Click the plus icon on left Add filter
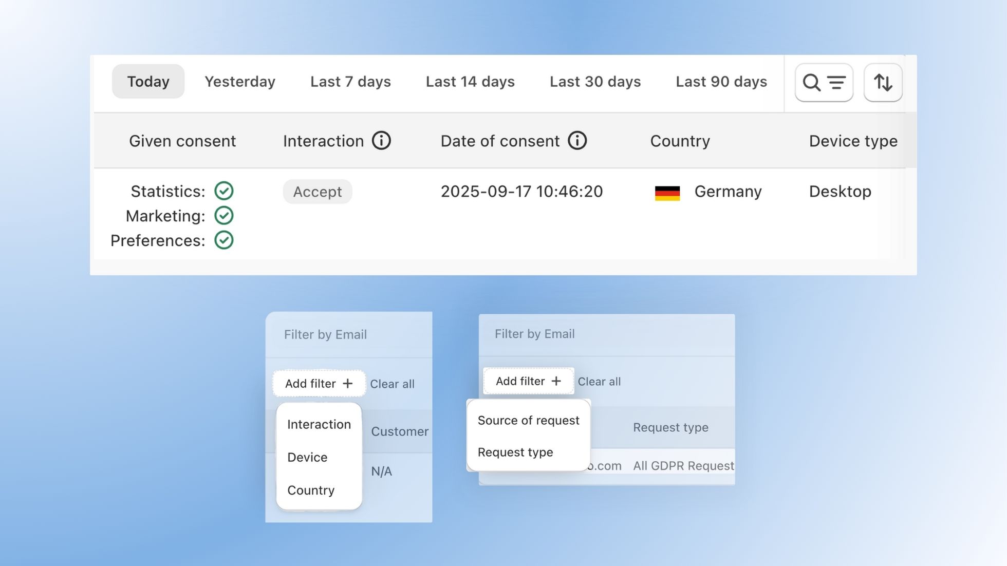The height and width of the screenshot is (566, 1007). pos(348,383)
